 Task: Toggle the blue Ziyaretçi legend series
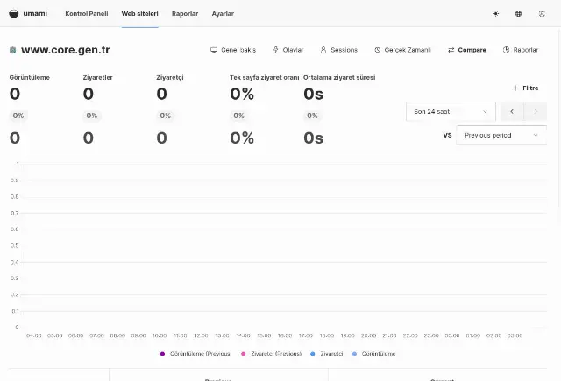point(327,354)
